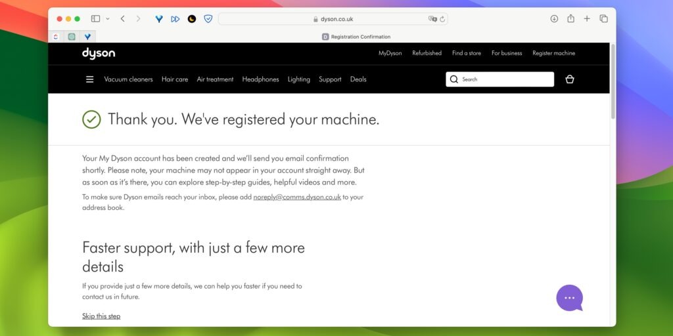Click into the Dyson Search field
This screenshot has width=673, height=336.
(505, 79)
